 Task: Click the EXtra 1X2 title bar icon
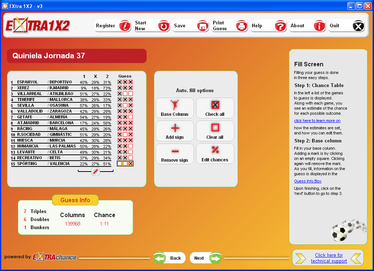5,6
